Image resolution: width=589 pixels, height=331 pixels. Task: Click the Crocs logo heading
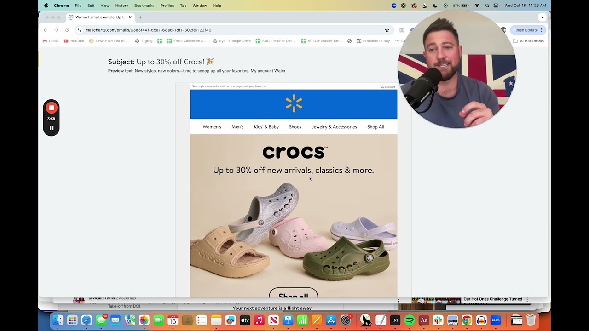[x=294, y=152]
